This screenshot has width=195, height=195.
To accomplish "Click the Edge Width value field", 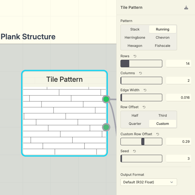I will coord(178,97).
